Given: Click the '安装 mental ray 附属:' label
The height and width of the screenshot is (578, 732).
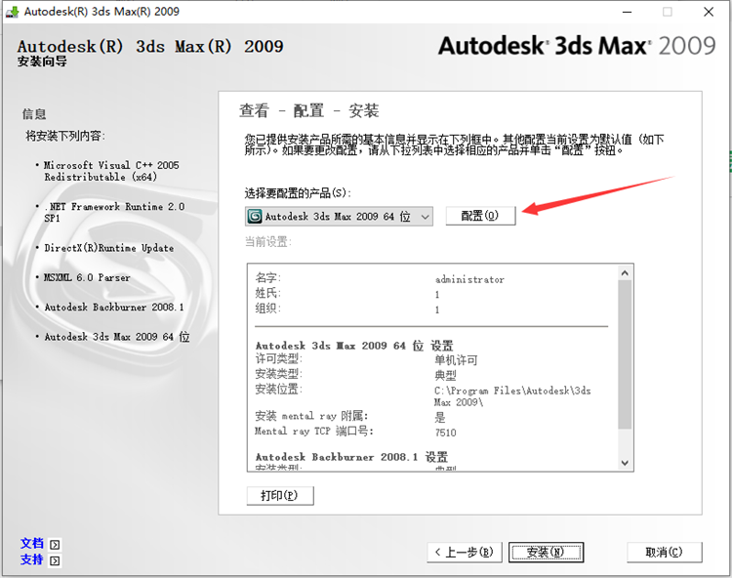Looking at the screenshot, I should click(311, 416).
